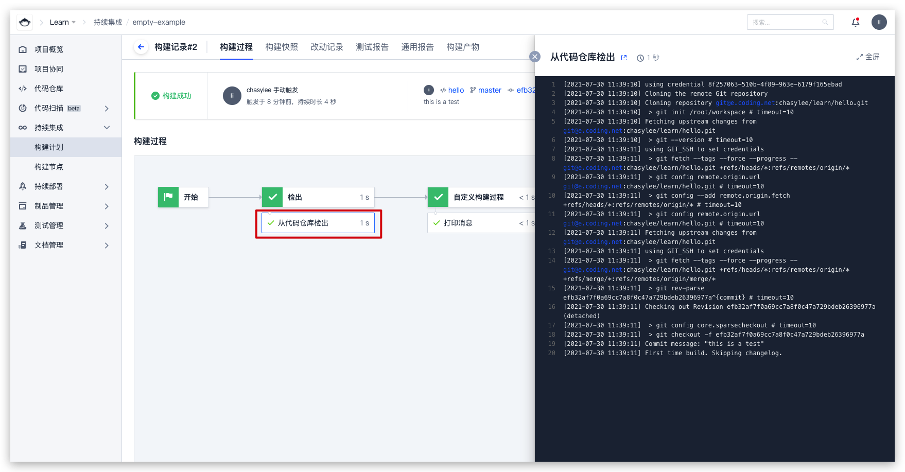The image size is (905, 472).
Task: Click in the 搜索 search field
Action: (785, 22)
